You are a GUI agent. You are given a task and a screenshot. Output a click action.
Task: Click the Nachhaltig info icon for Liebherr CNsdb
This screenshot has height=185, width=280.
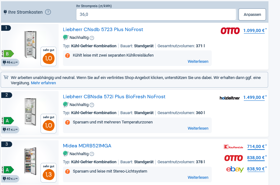click(x=92, y=38)
